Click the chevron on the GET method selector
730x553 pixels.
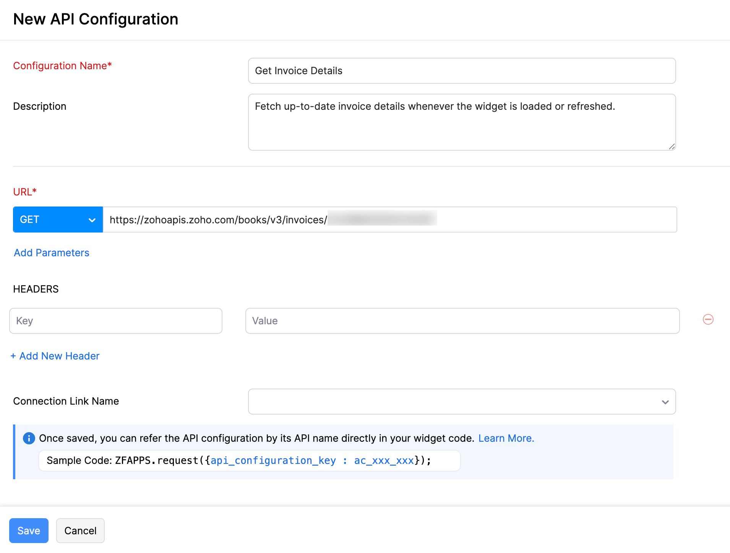[92, 219]
